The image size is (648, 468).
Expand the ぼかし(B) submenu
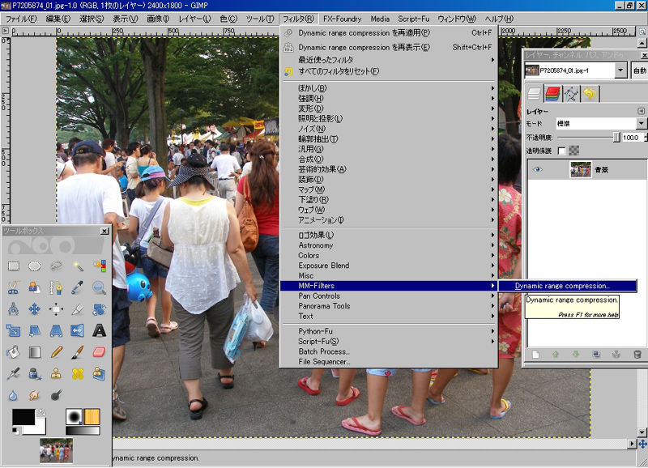pos(389,88)
